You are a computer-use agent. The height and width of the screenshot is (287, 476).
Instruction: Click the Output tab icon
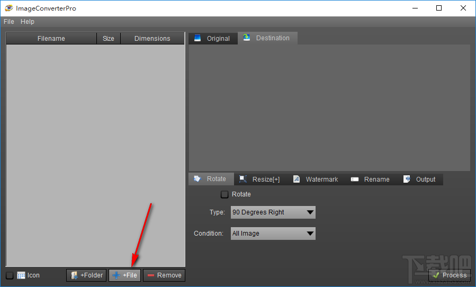(x=407, y=179)
